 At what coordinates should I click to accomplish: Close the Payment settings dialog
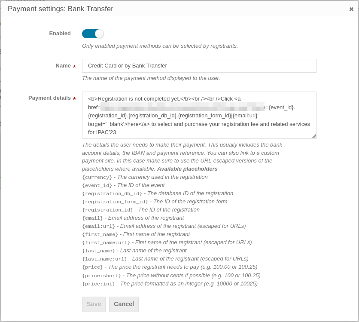pos(351,9)
